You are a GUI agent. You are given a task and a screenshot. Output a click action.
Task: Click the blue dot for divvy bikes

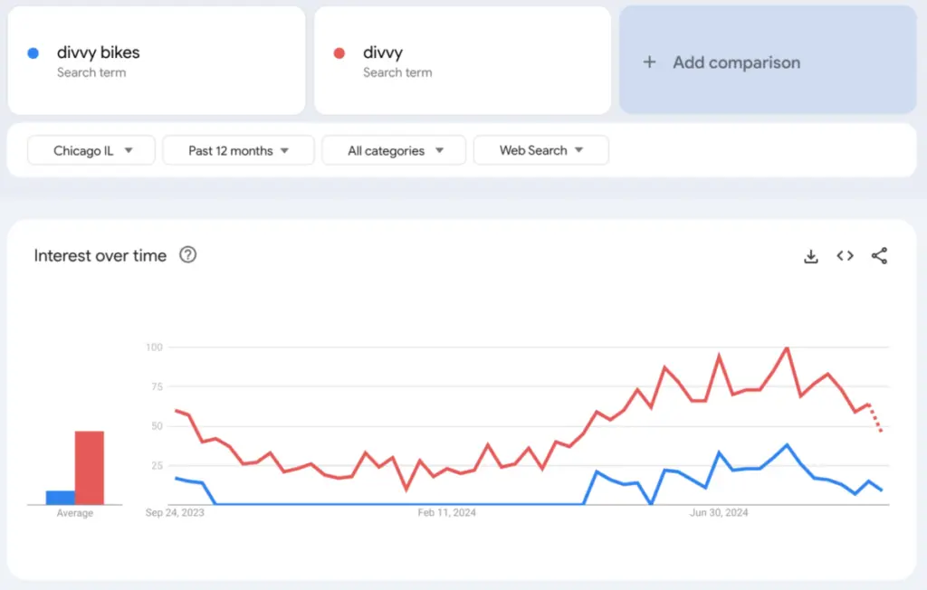[x=33, y=53]
